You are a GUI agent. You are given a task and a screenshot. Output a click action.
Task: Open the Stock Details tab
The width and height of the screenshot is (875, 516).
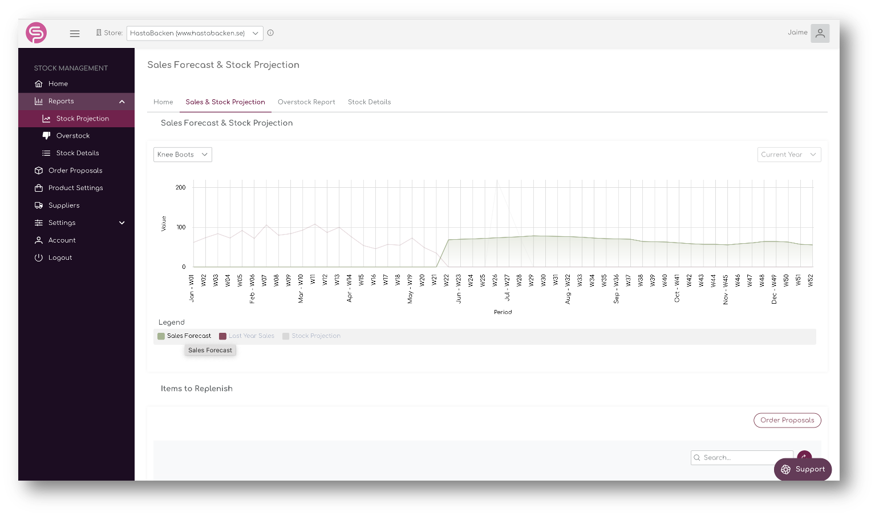369,102
